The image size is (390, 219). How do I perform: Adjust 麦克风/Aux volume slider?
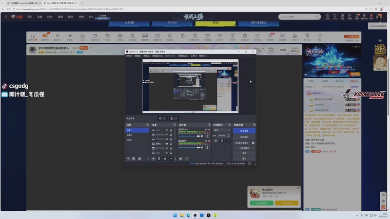pyautogui.click(x=189, y=136)
